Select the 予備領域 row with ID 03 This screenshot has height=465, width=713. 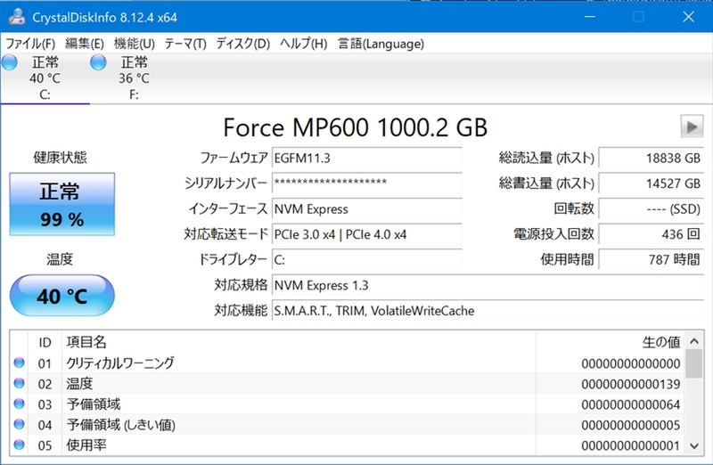(x=348, y=404)
